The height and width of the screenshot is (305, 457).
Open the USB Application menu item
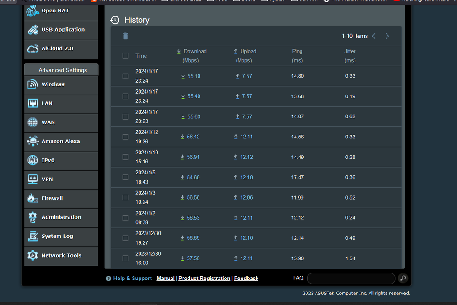click(x=63, y=30)
